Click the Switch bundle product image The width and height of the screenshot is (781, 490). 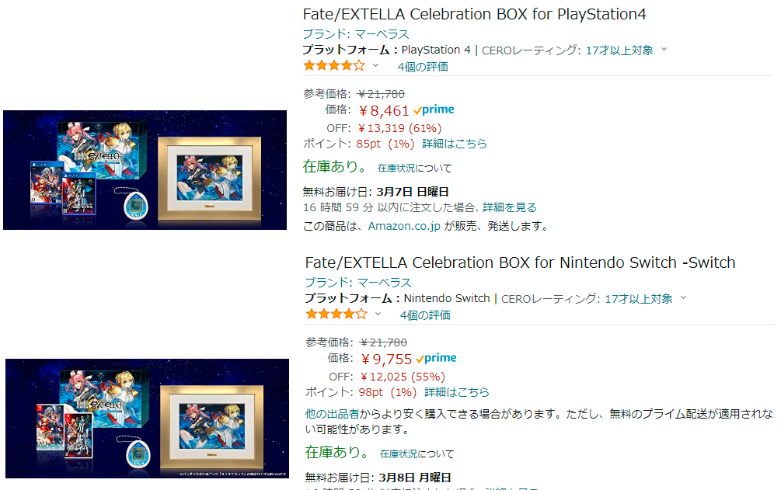click(x=147, y=418)
